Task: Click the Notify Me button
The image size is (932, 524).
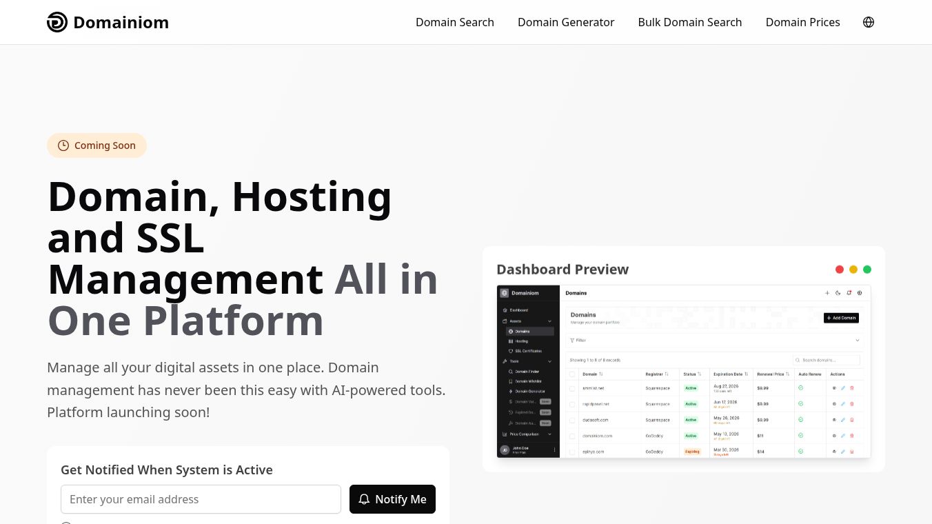Action: coord(392,499)
